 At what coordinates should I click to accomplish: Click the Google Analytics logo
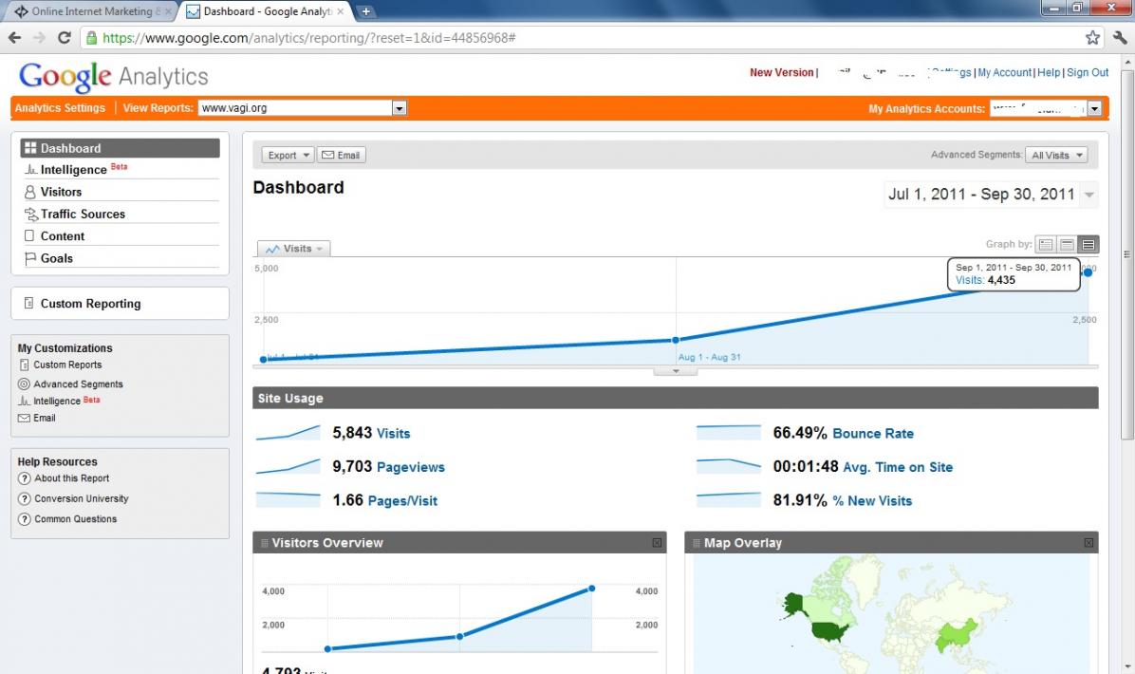tap(114, 76)
